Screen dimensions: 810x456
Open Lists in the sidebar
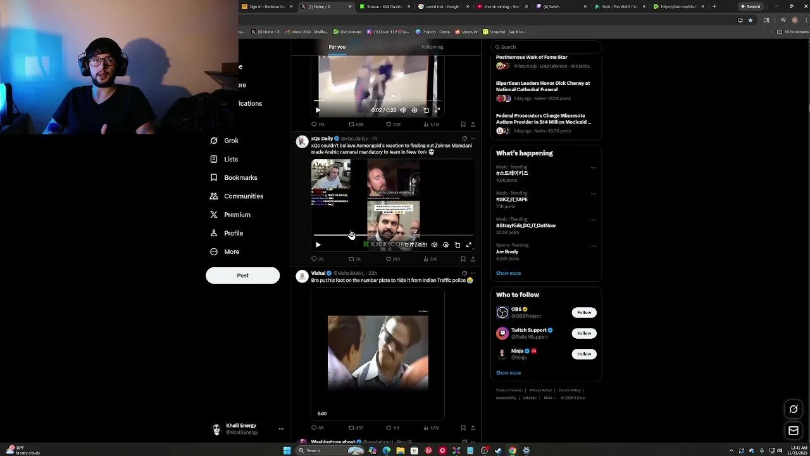(x=224, y=159)
